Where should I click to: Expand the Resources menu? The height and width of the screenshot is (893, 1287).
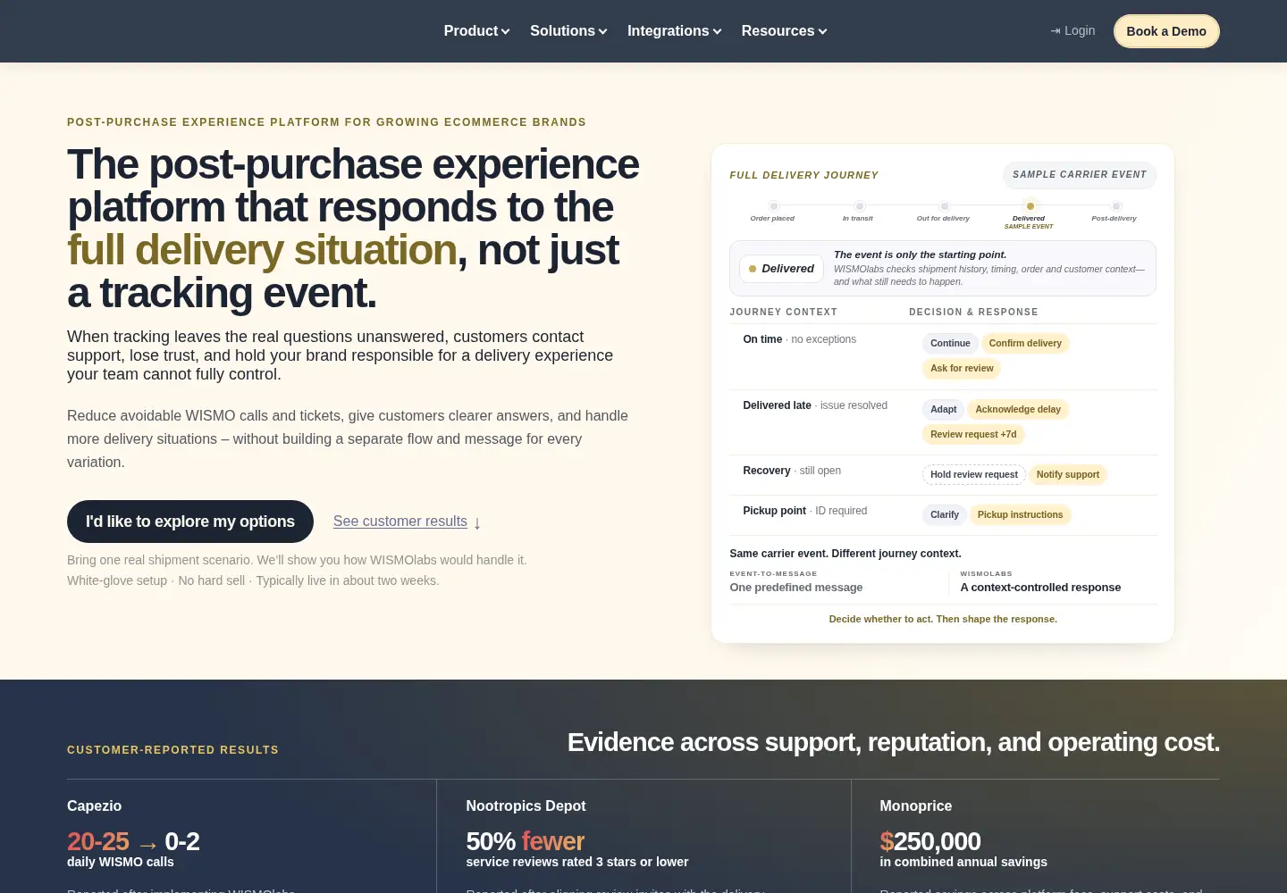tap(784, 31)
